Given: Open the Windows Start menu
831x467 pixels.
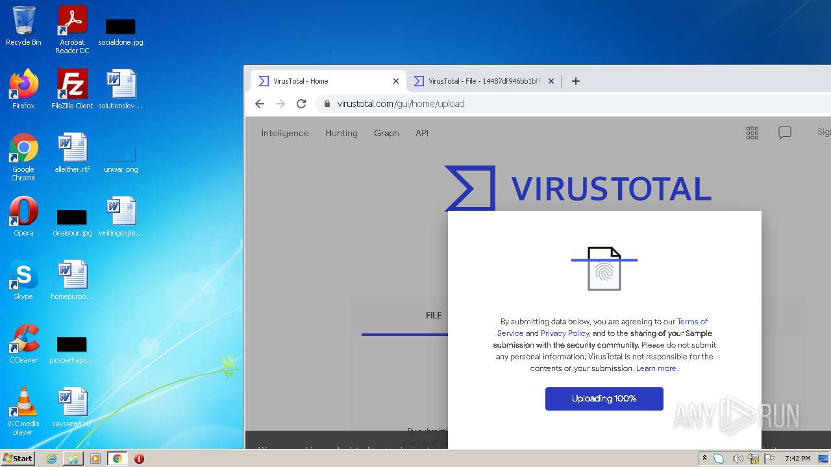Looking at the screenshot, I should [x=18, y=458].
